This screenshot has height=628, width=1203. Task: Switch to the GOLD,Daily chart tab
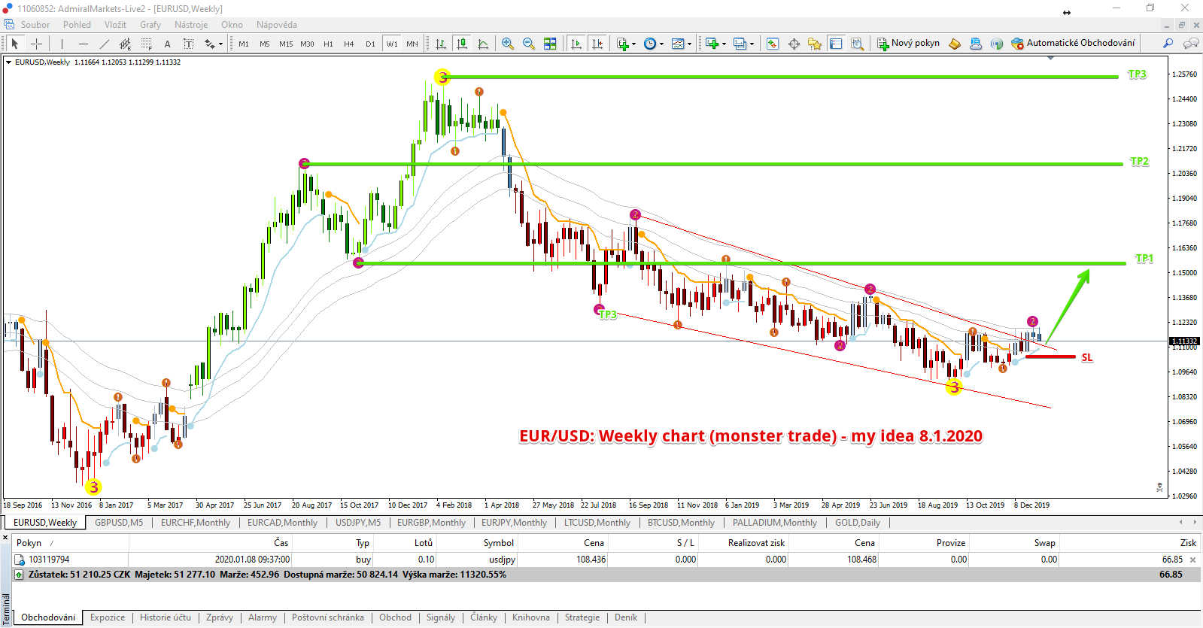857,523
